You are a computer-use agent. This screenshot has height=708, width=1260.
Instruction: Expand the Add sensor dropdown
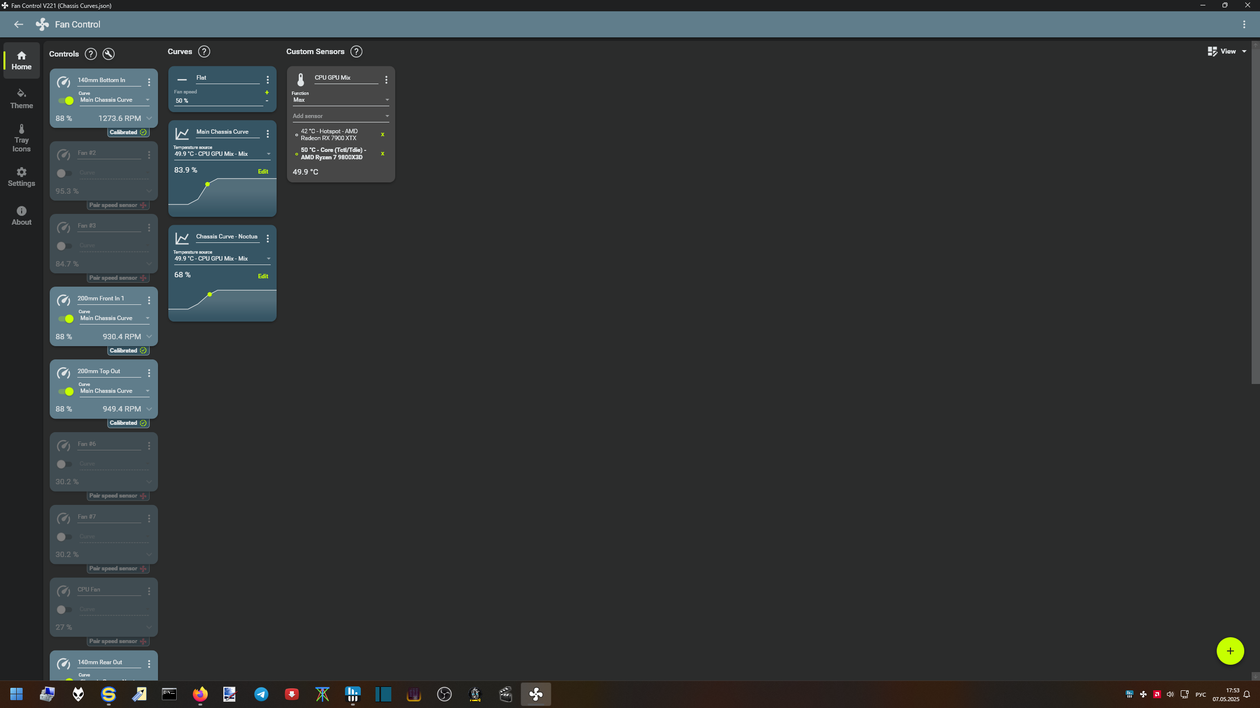pyautogui.click(x=340, y=116)
